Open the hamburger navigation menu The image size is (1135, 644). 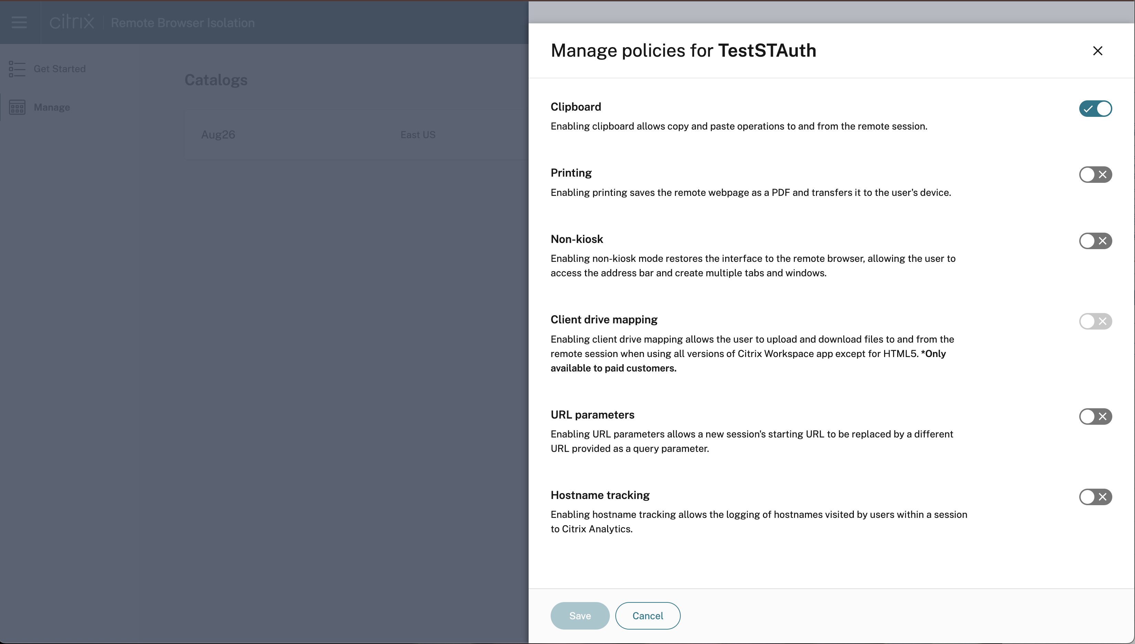click(x=19, y=22)
